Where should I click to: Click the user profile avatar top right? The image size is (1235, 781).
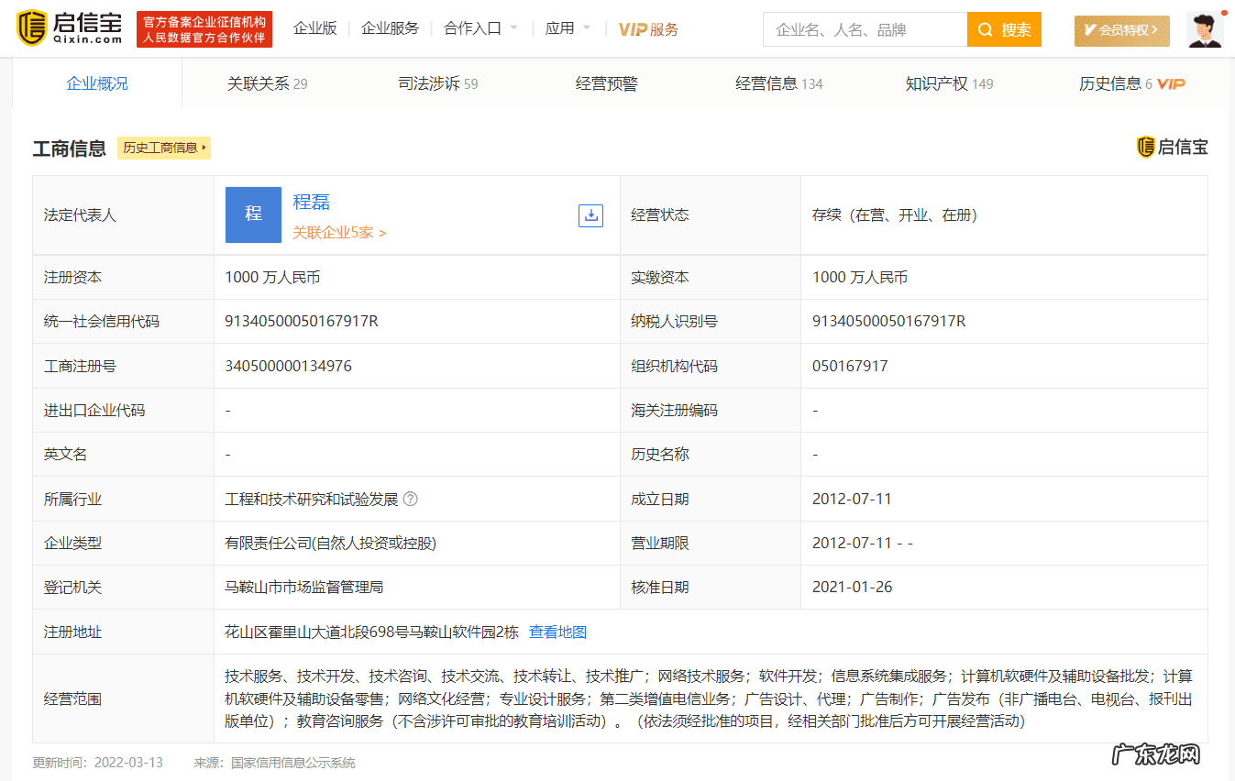[1204, 28]
